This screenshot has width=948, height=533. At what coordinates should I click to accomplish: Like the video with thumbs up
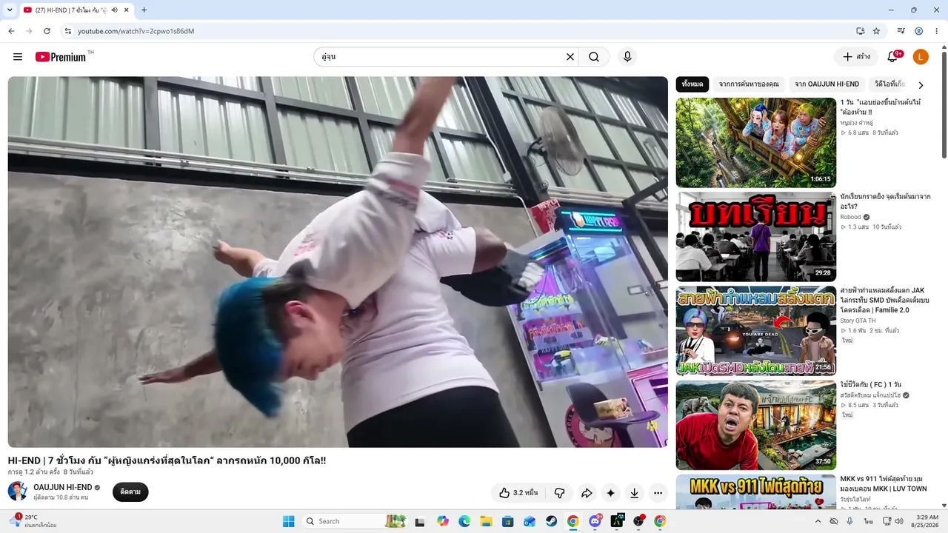coord(518,493)
